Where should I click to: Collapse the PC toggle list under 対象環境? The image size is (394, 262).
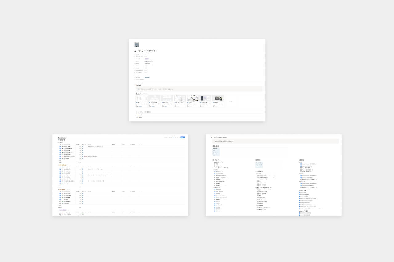click(299, 162)
